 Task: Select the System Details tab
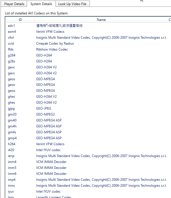tap(41, 4)
